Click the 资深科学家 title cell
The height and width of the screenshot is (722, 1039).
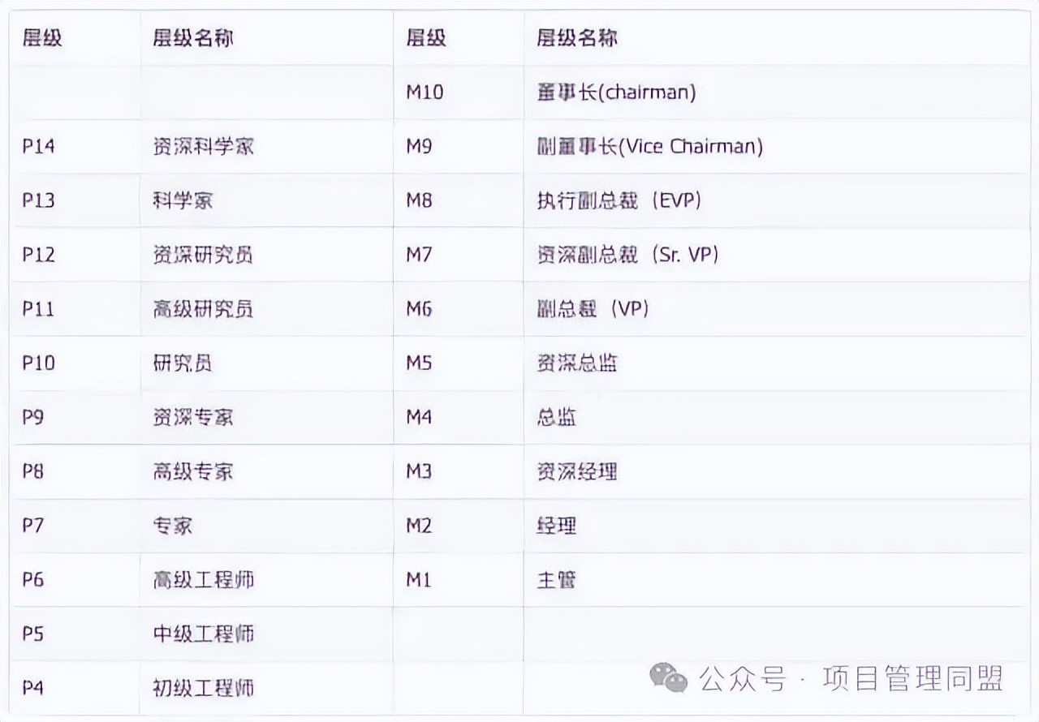tap(204, 147)
